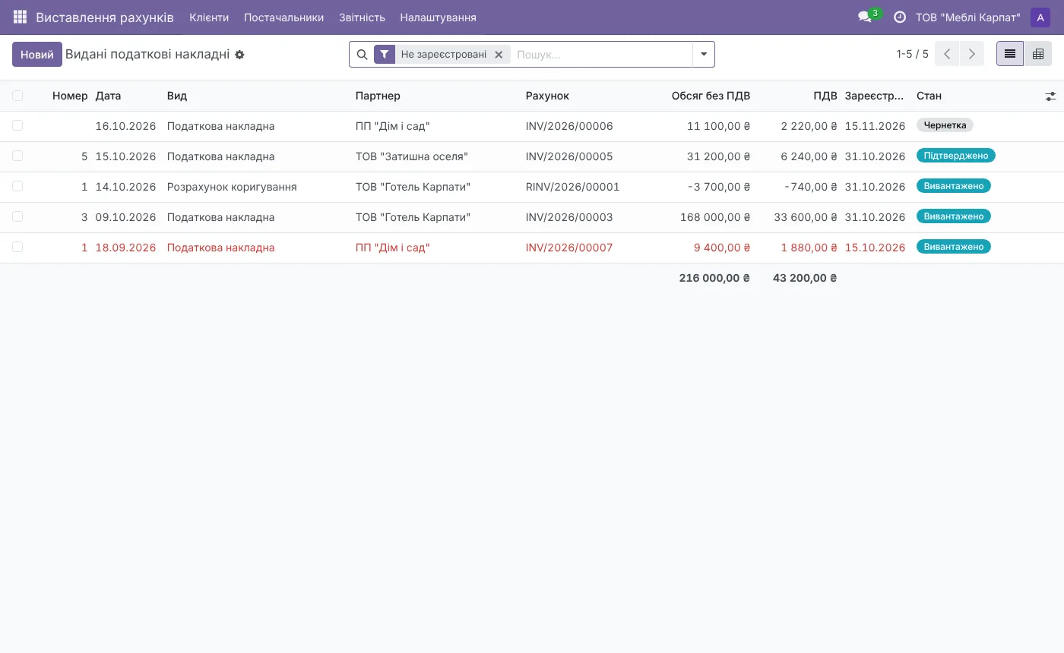Open the company switcher ТОВ "Меблі Карпат"
The width and height of the screenshot is (1064, 653).
[x=968, y=17]
